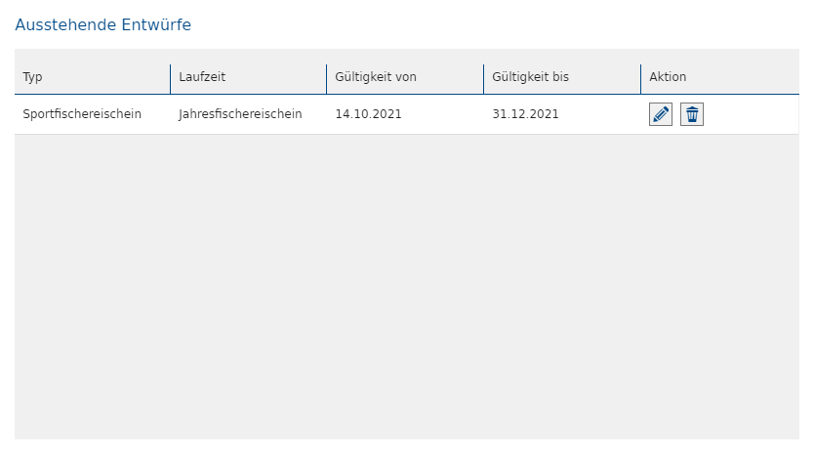Sort by the Typ column header
815x455 pixels.
[x=33, y=77]
